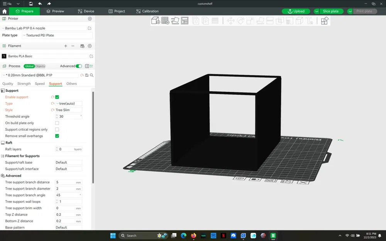Open the Plate type dropdown
Screen dimensions: 386x241
57,35
